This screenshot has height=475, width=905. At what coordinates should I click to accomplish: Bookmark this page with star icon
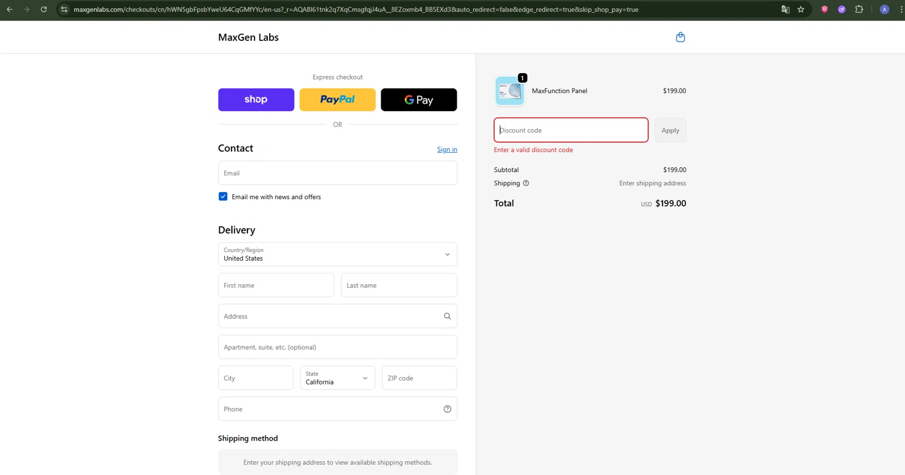pos(801,10)
